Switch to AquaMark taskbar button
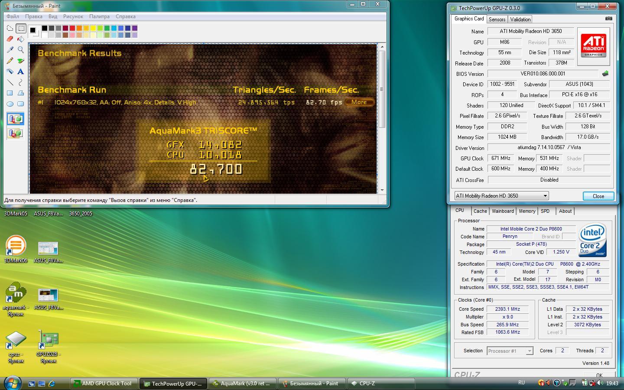Image resolution: width=624 pixels, height=390 pixels. (243, 383)
